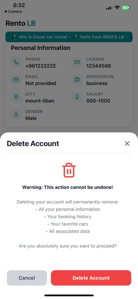Tap the license card icon
This screenshot has height=299, width=138.
click(77, 62)
